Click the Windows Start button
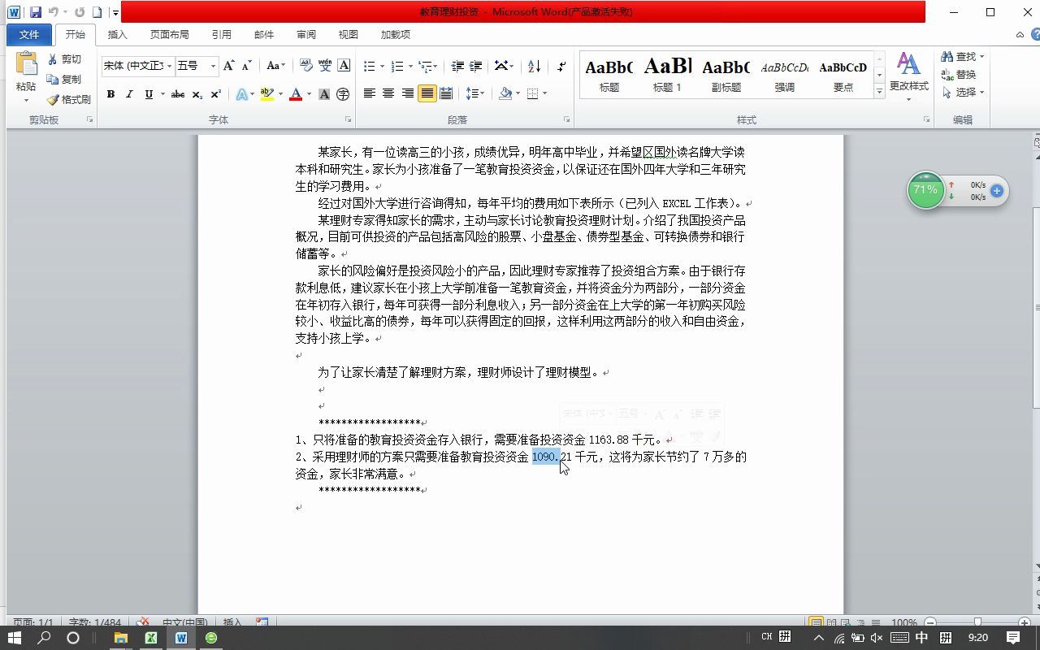Viewport: 1040px width, 650px height. [15, 638]
